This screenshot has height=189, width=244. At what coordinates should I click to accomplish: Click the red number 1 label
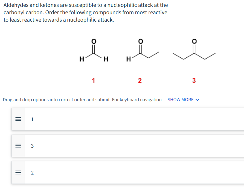pyautogui.click(x=94, y=80)
